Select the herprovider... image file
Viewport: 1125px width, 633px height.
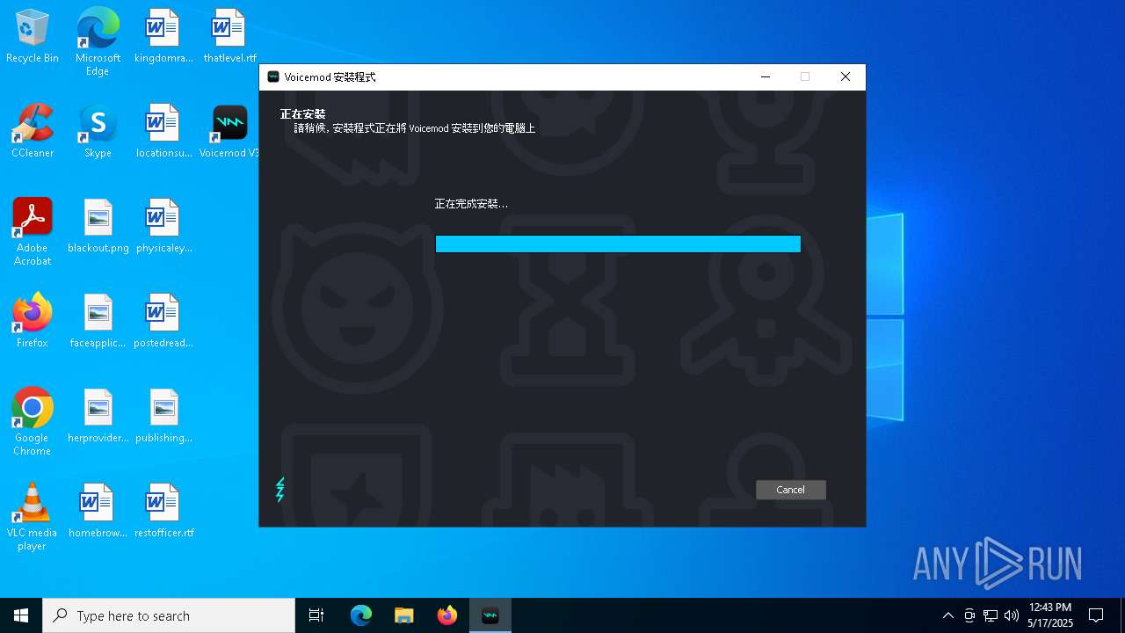[98, 417]
